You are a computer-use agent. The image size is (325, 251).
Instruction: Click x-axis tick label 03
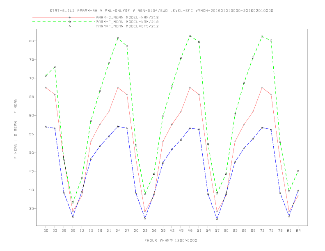click(x=55, y=230)
